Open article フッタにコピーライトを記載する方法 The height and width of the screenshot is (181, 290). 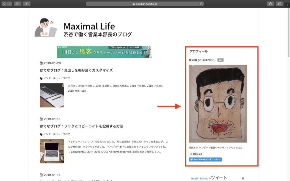(81, 126)
